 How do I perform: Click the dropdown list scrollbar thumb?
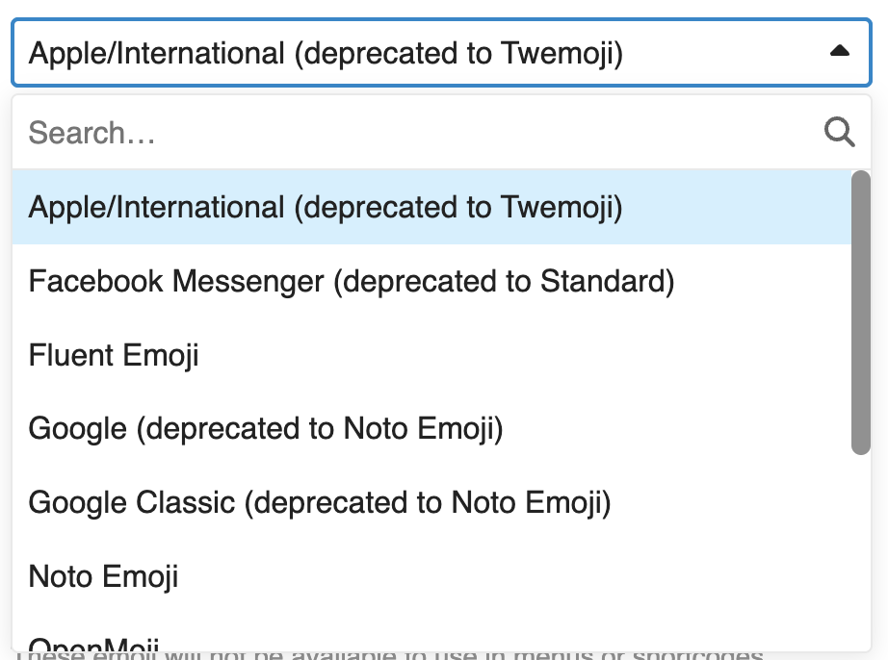861,312
